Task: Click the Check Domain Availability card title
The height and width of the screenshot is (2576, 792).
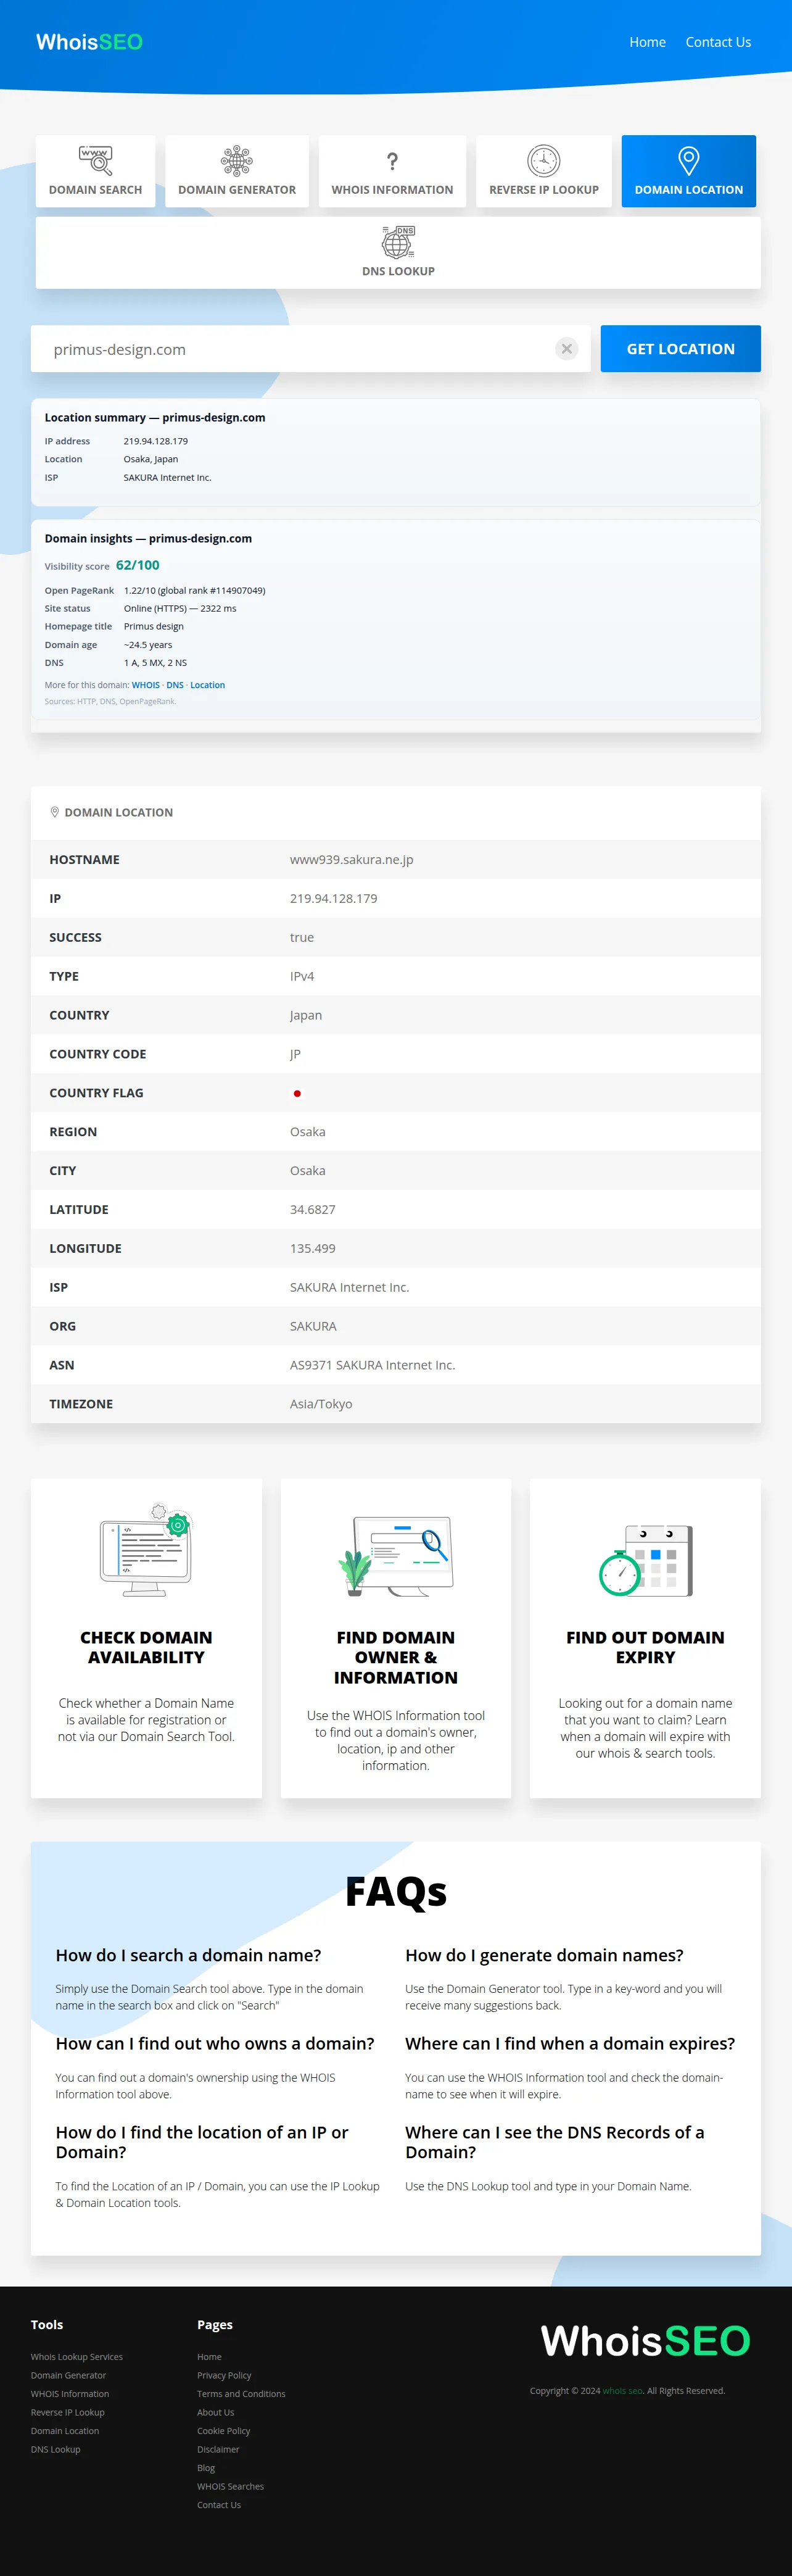Action: pyautogui.click(x=146, y=1647)
